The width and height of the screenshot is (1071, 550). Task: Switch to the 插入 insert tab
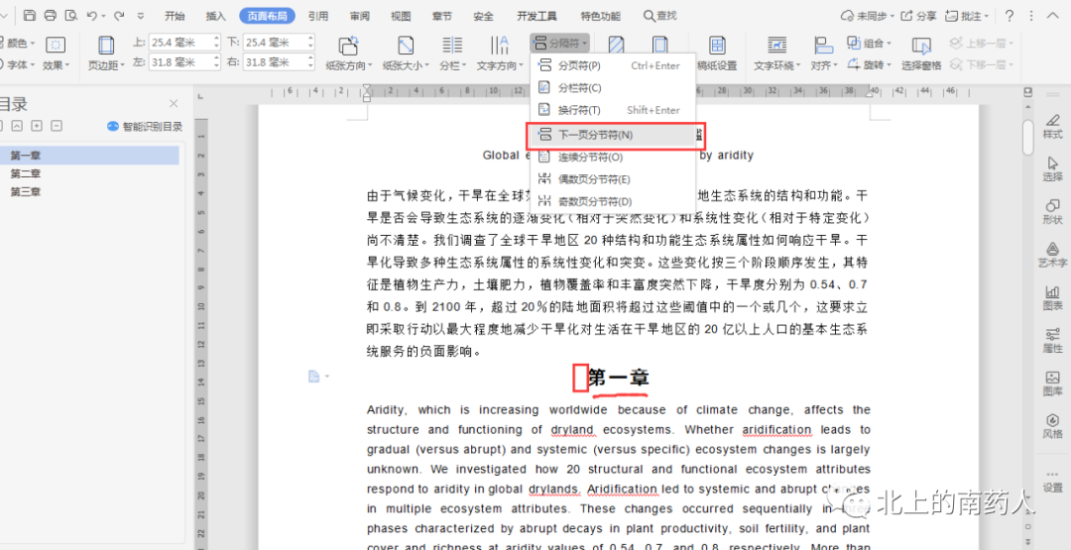(216, 16)
